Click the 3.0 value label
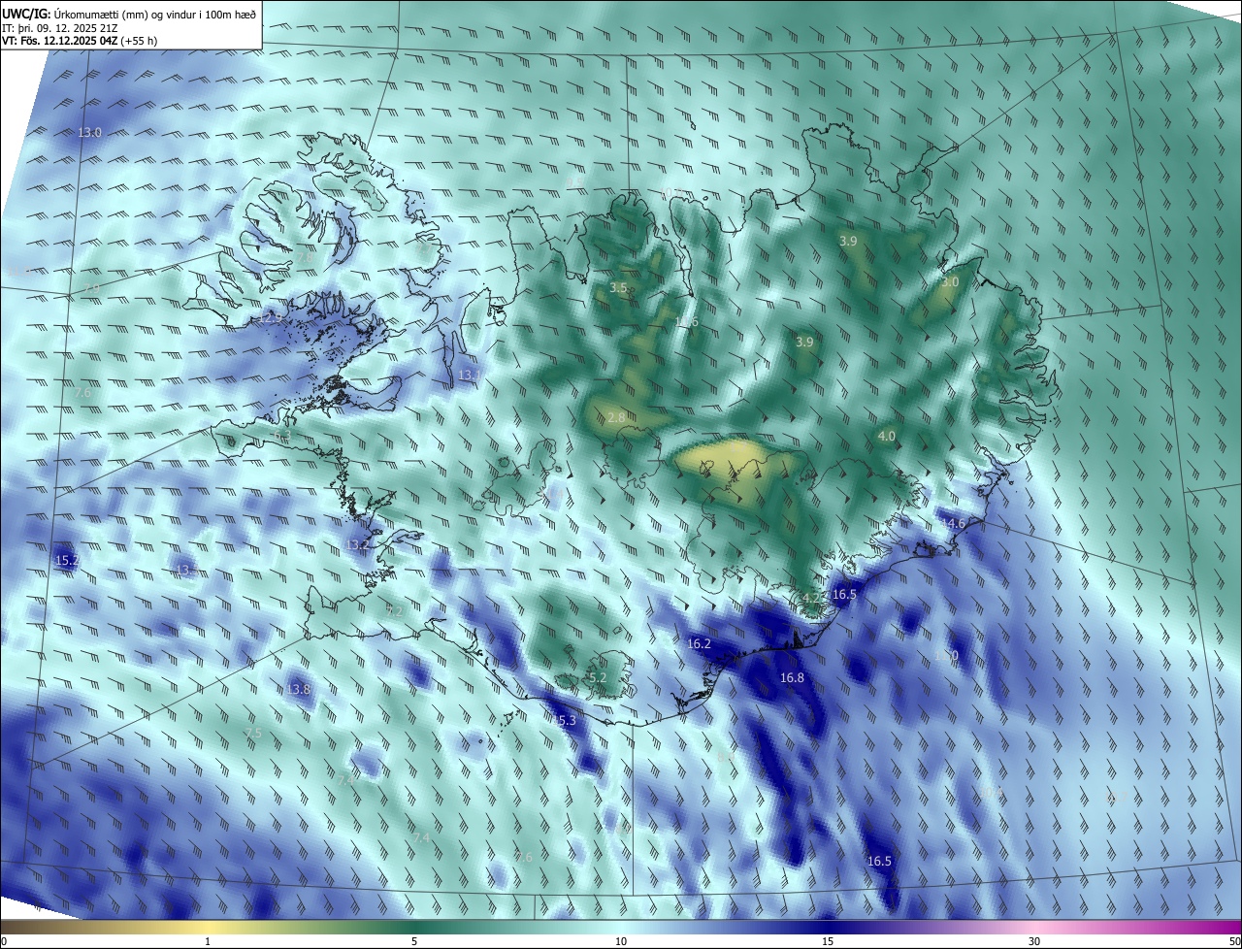Image resolution: width=1242 pixels, height=949 pixels. click(x=950, y=281)
